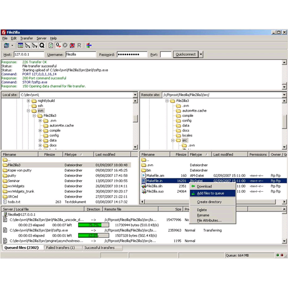Toggle the message log display icon

click(20, 46)
